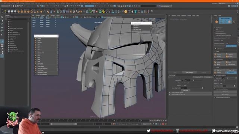Click the Separate icon in Modeling Toolkit
The image size is (239, 134).
(x=227, y=54)
